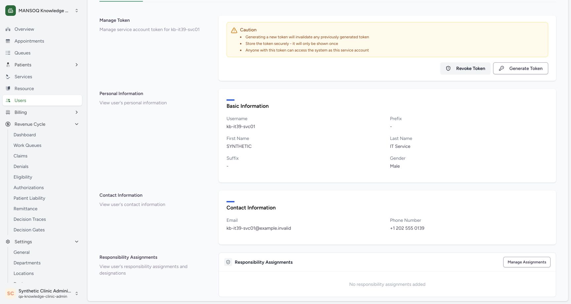Click the Revoke Token button

tap(465, 68)
